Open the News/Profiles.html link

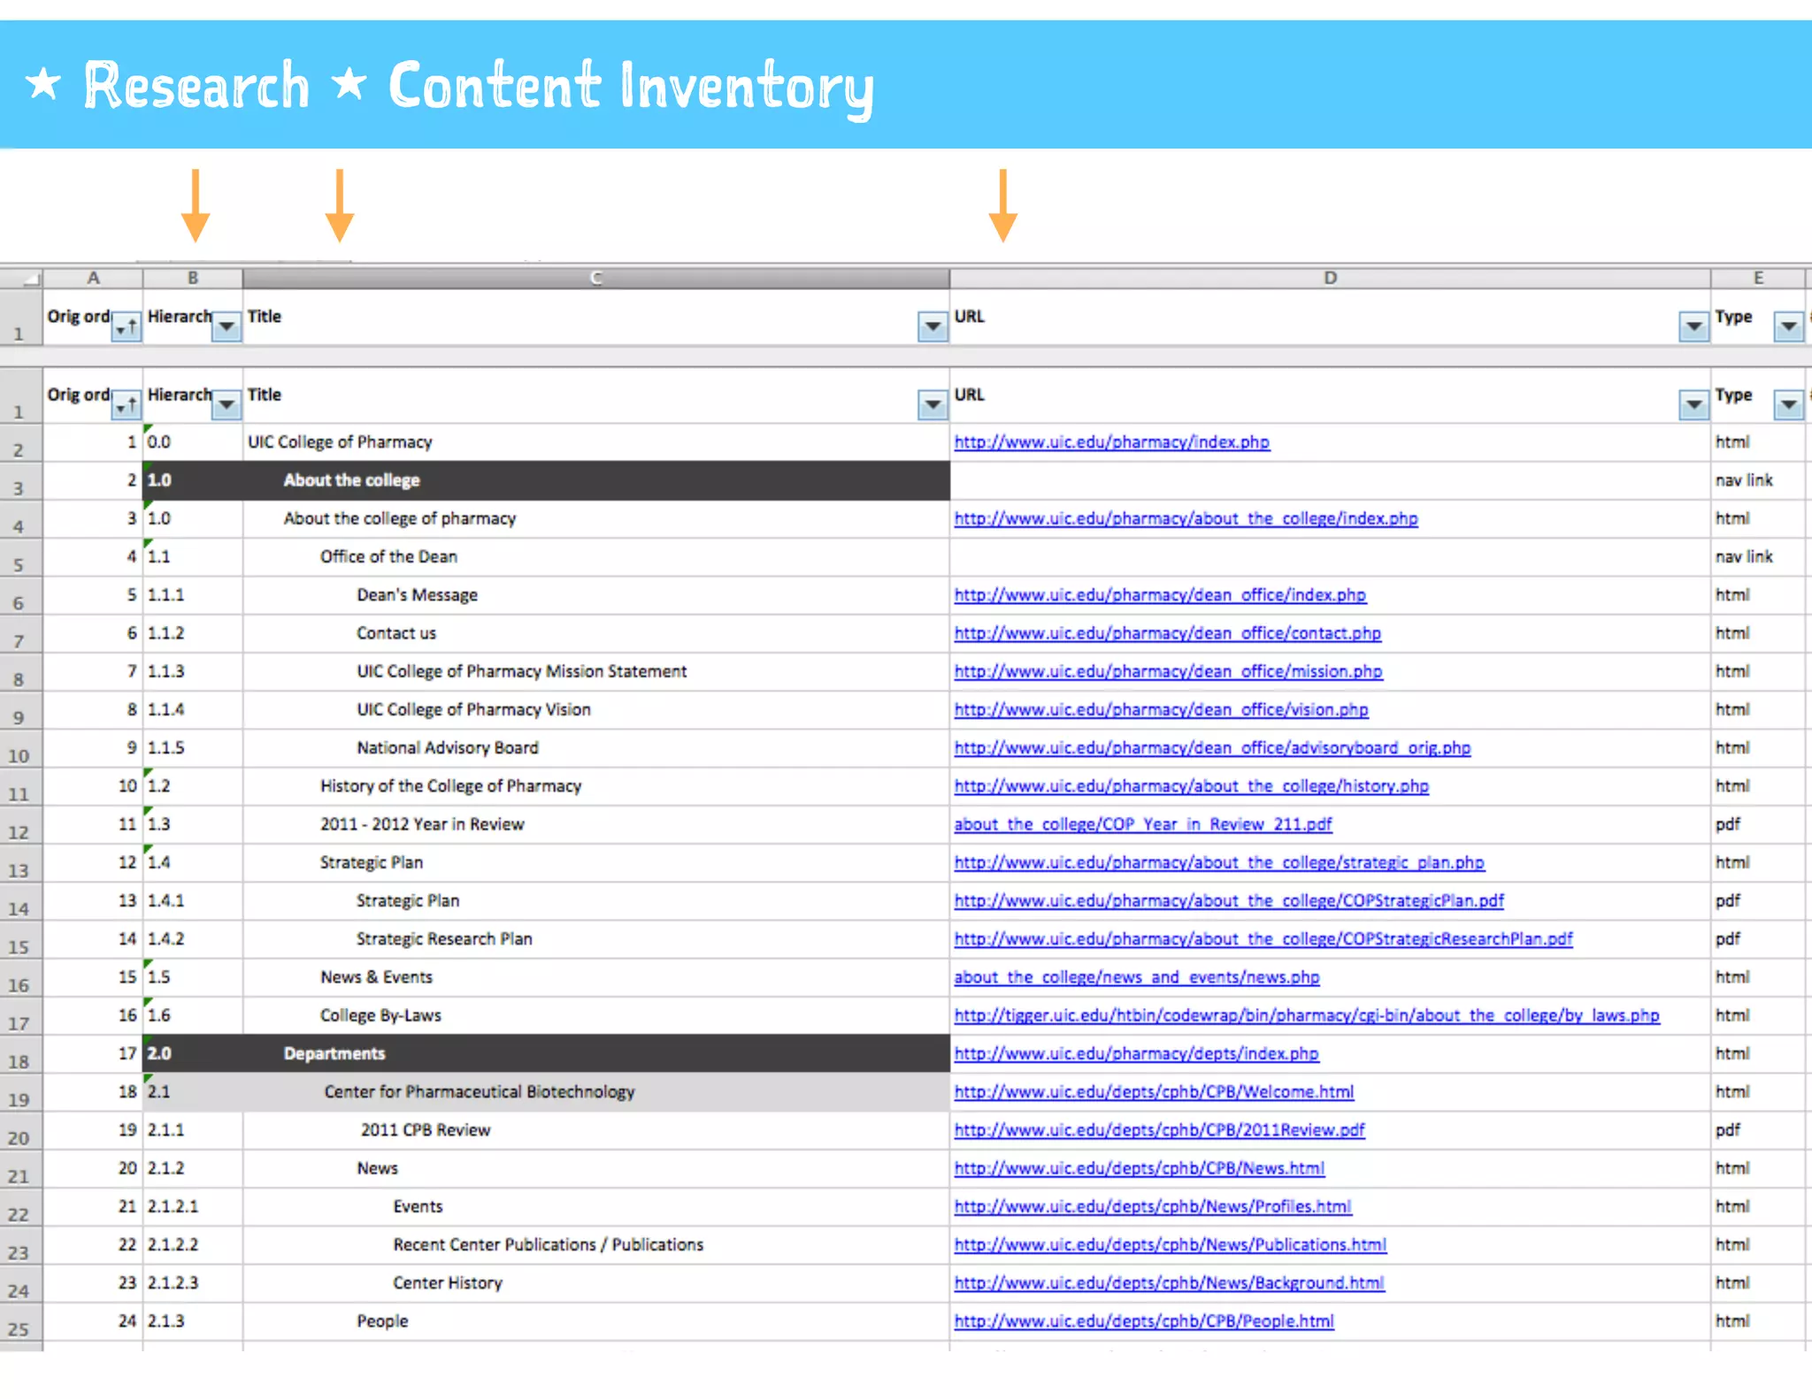point(1152,1207)
